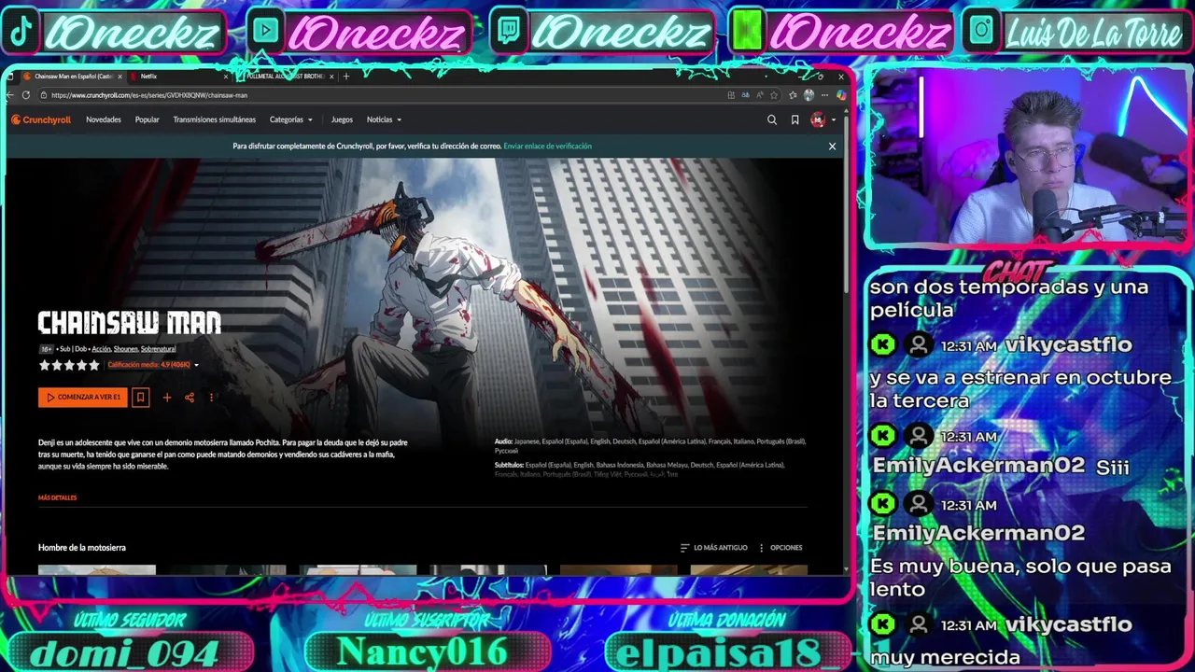Open the Sobrenatural genre link
The image size is (1195, 672).
[x=158, y=349]
